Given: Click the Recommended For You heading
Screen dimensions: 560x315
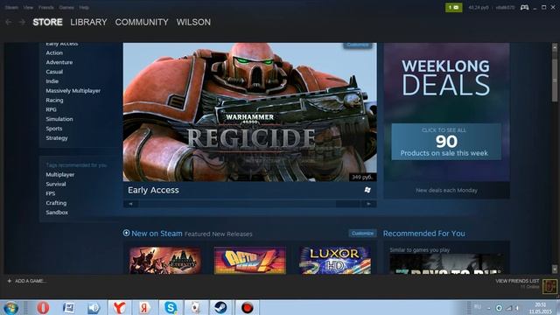Looking at the screenshot, I should [423, 234].
